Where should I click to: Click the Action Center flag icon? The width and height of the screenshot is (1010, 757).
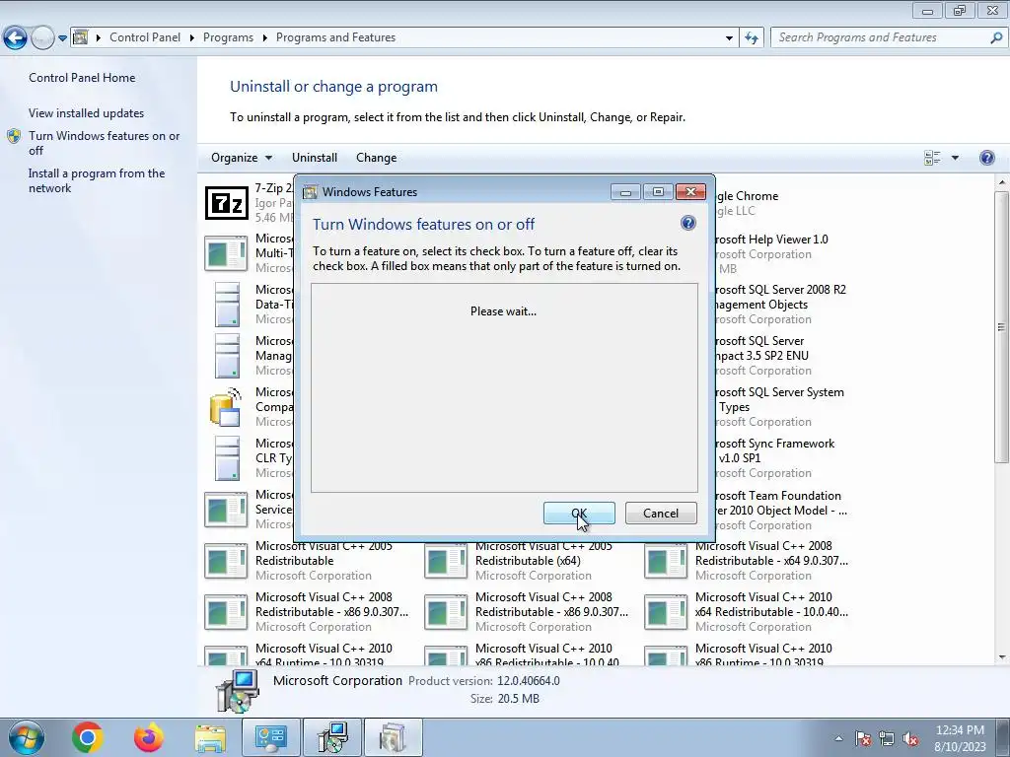[x=863, y=738]
